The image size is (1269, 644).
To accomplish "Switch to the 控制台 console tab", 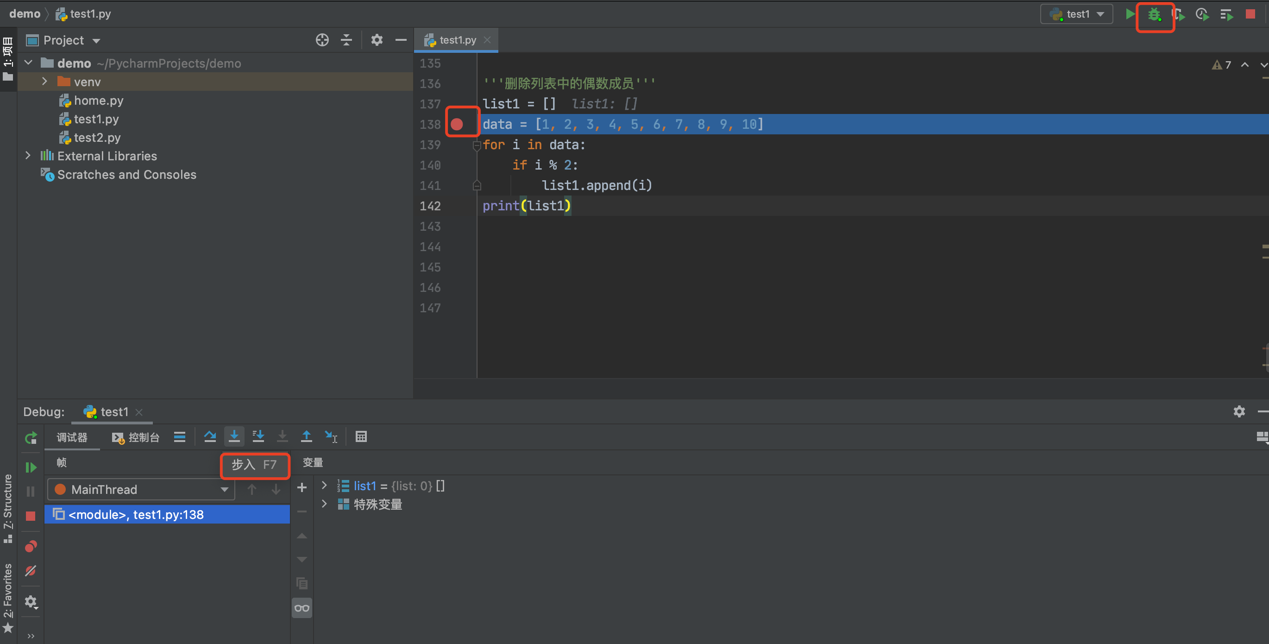I will coord(136,437).
